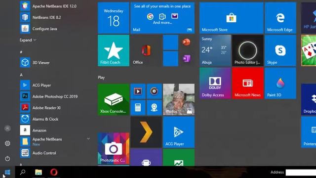This screenshot has width=316, height=178.
Task: Open the user account icon
Action: point(7,129)
